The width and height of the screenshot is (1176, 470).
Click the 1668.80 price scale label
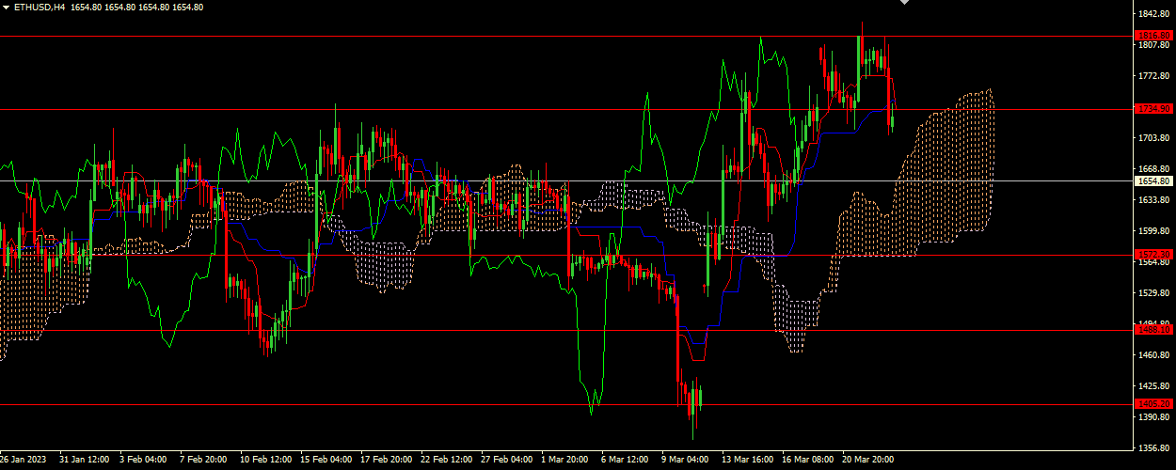pos(1153,169)
